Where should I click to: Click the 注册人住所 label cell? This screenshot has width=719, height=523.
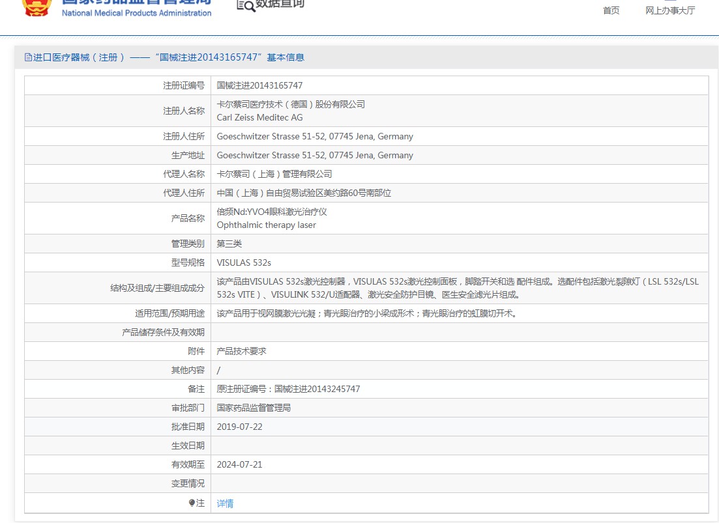pos(117,136)
